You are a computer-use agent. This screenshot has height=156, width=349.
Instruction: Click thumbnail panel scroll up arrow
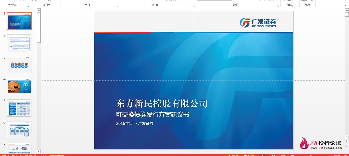(39, 10)
